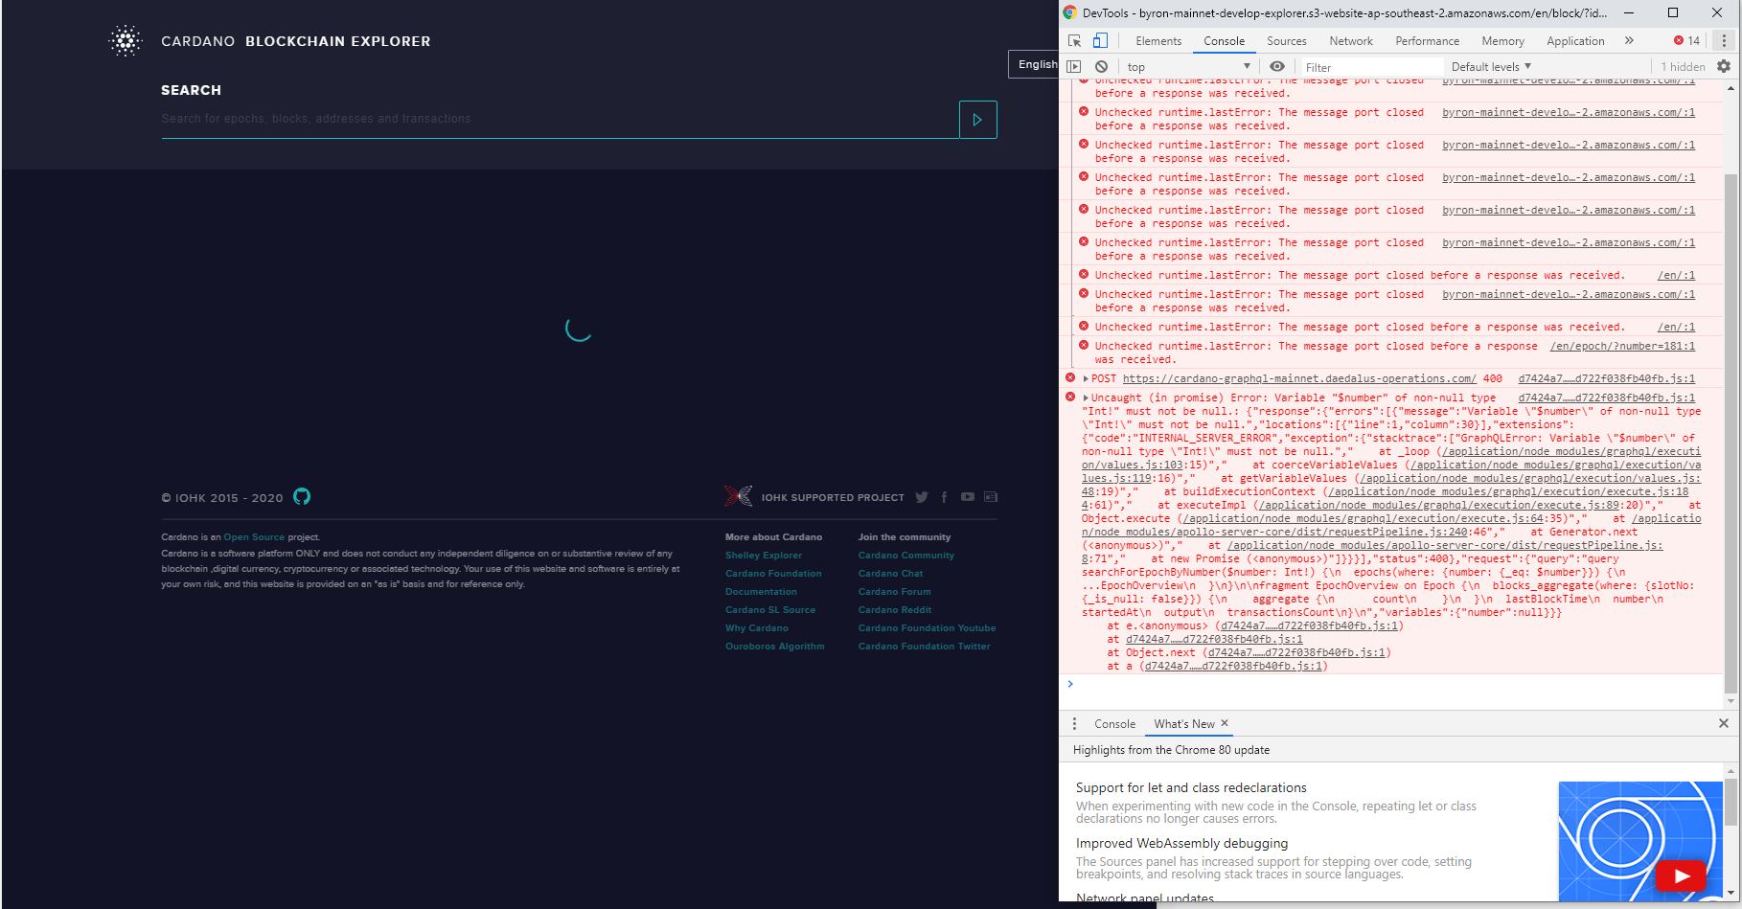Open the Facebook icon in the footer
Screen dimensions: 1742x909
[944, 497]
